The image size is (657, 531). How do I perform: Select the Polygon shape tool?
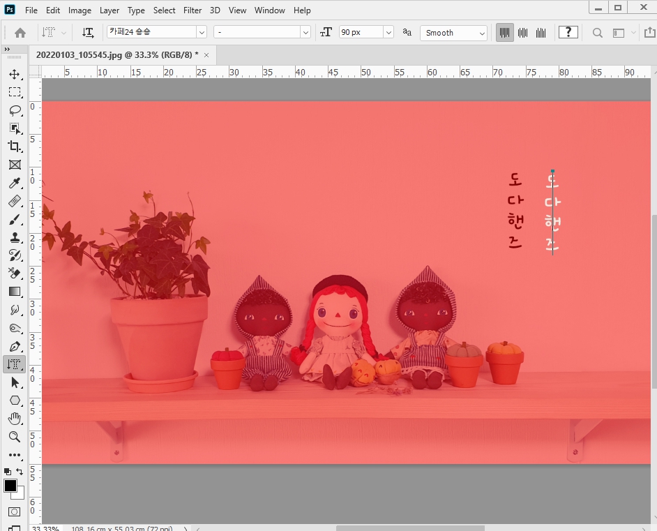click(15, 401)
